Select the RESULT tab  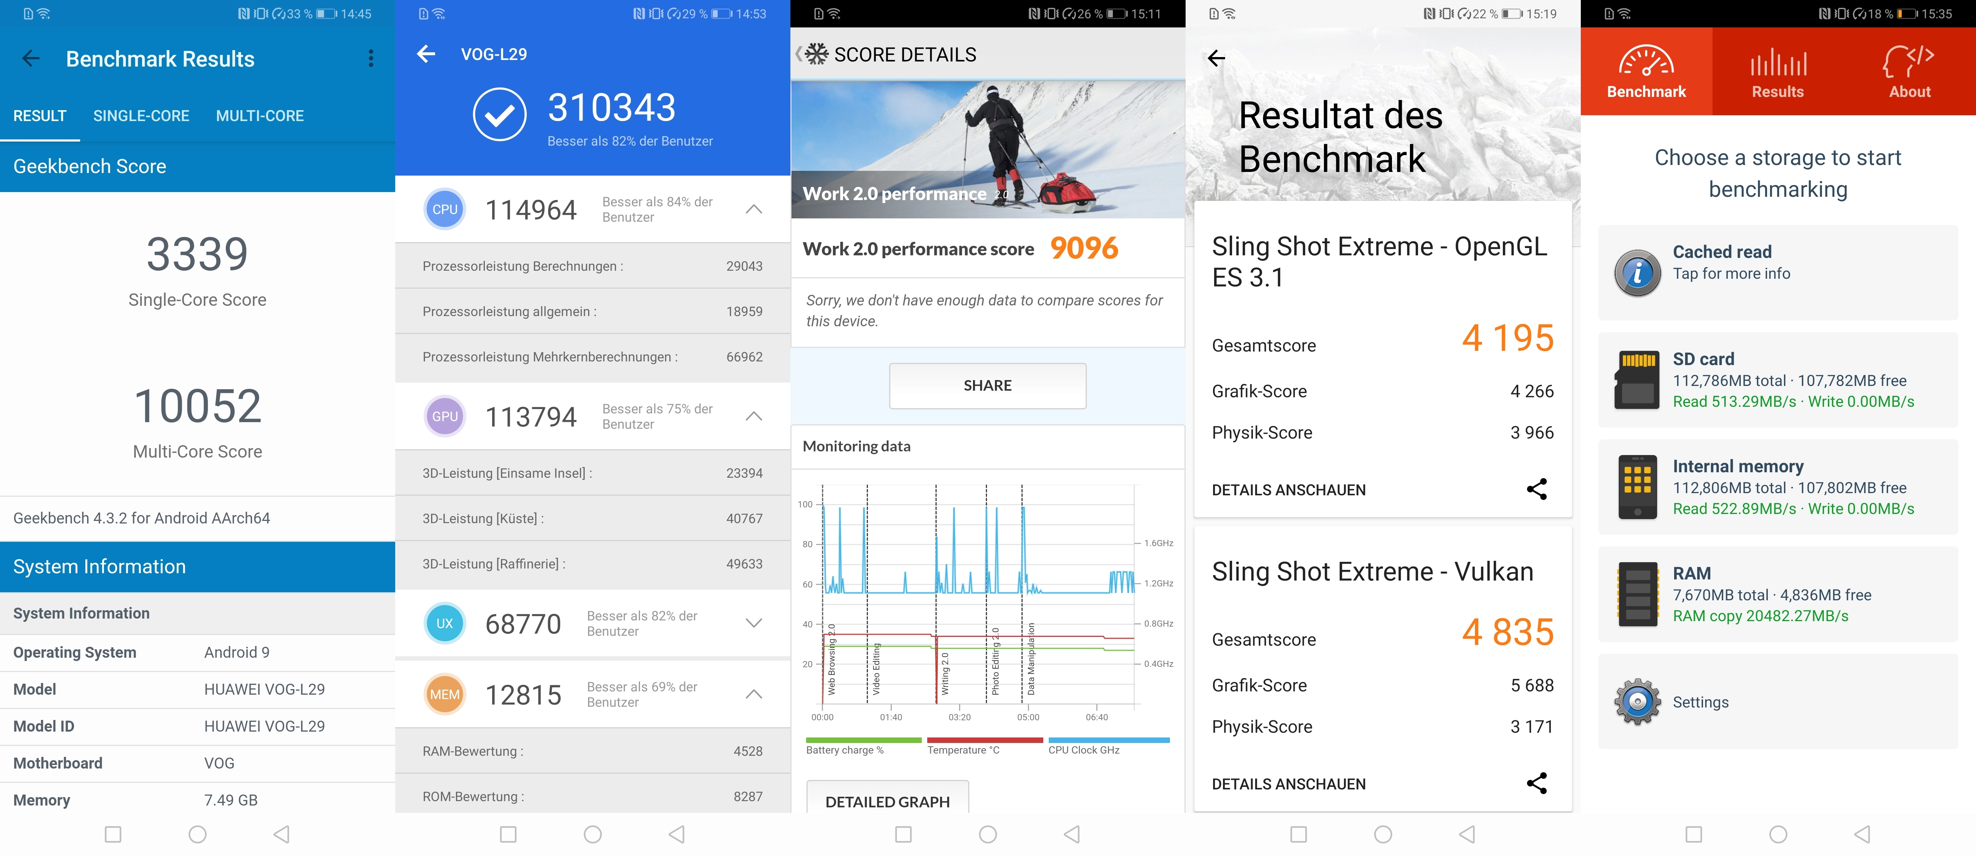tap(40, 116)
